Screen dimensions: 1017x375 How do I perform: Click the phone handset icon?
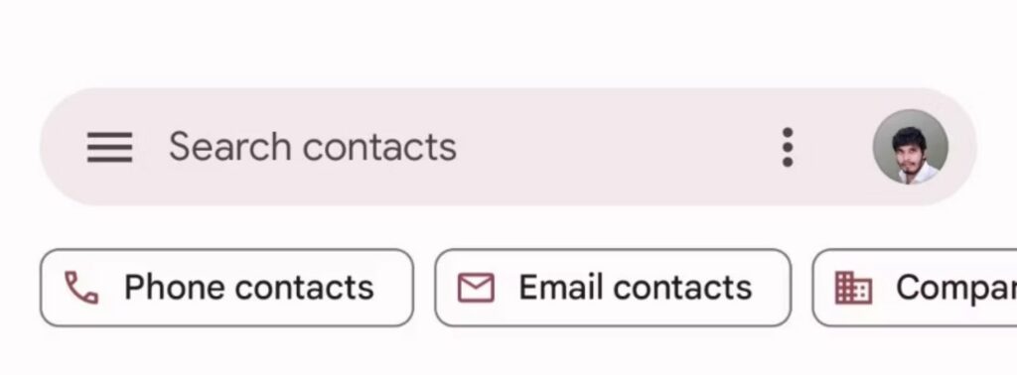tap(81, 288)
